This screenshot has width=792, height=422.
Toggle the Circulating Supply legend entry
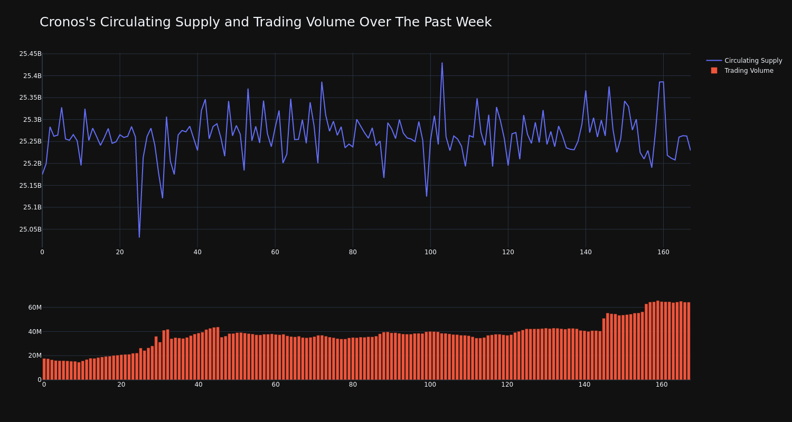pyautogui.click(x=744, y=61)
